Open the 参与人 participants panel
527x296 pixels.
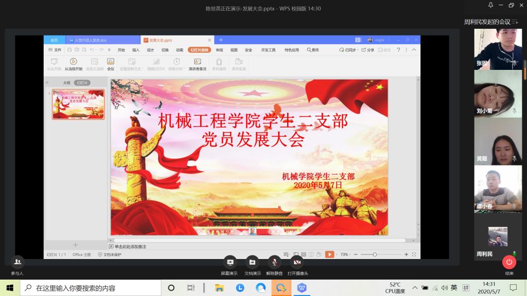(x=17, y=262)
